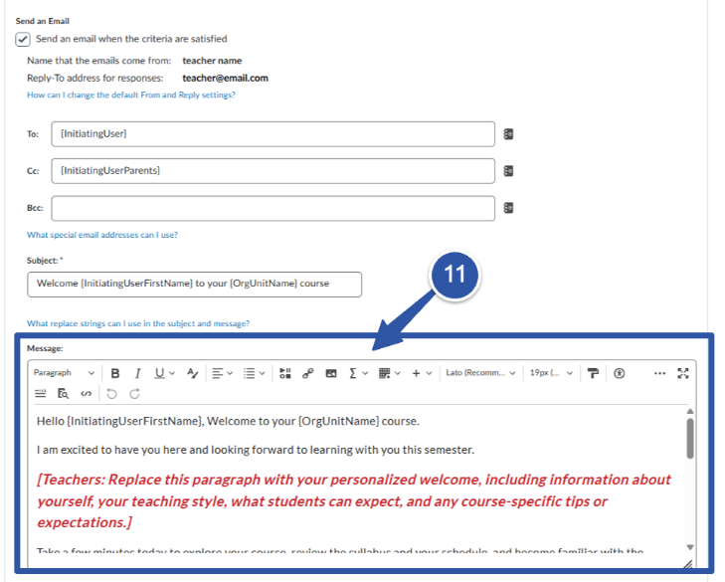725x582 pixels.
Task: Click the 'Hello {InitiatingUserFirstName}' line
Action: coord(228,421)
